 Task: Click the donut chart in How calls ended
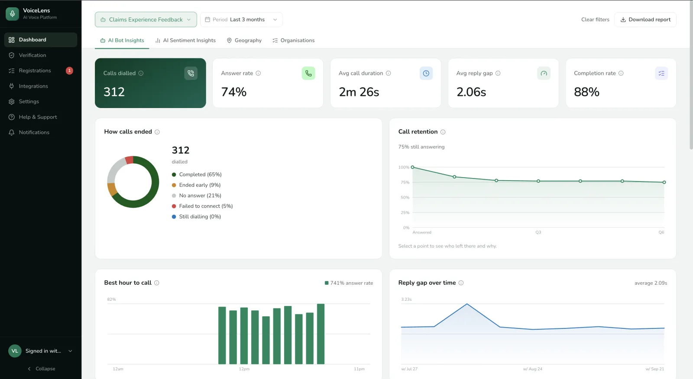(x=133, y=182)
